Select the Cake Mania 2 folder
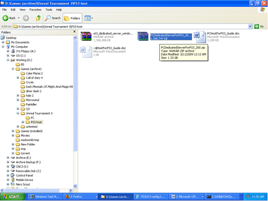Image resolution: width=268 pixels, height=201 pixels. click(x=34, y=73)
